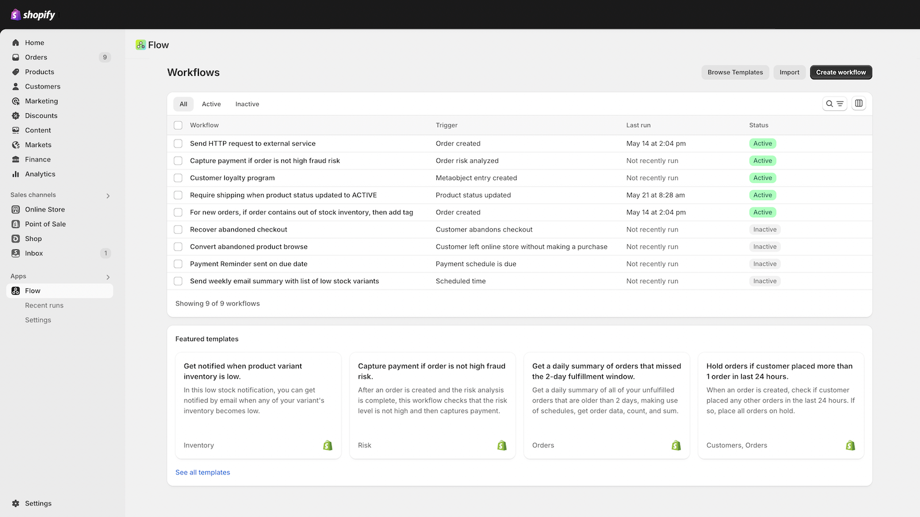The width and height of the screenshot is (920, 517).
Task: Click Shopify bag icon on Customers, Orders template
Action: tap(850, 445)
